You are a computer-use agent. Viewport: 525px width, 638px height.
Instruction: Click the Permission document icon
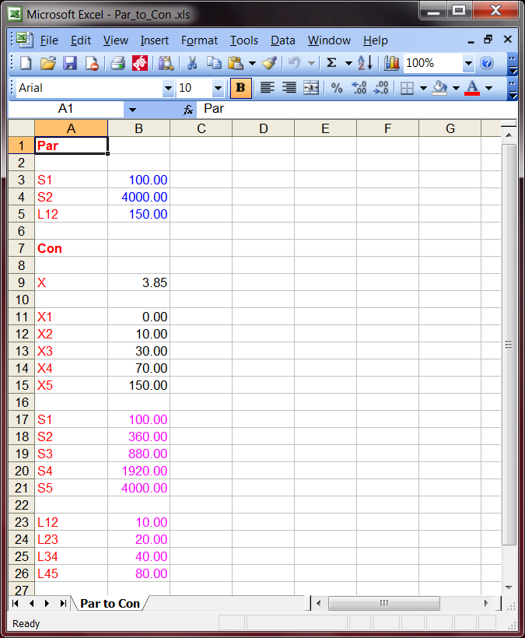(92, 63)
